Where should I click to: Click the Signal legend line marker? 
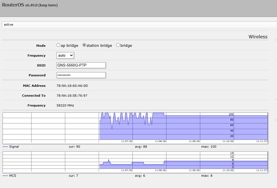click(x=5, y=147)
